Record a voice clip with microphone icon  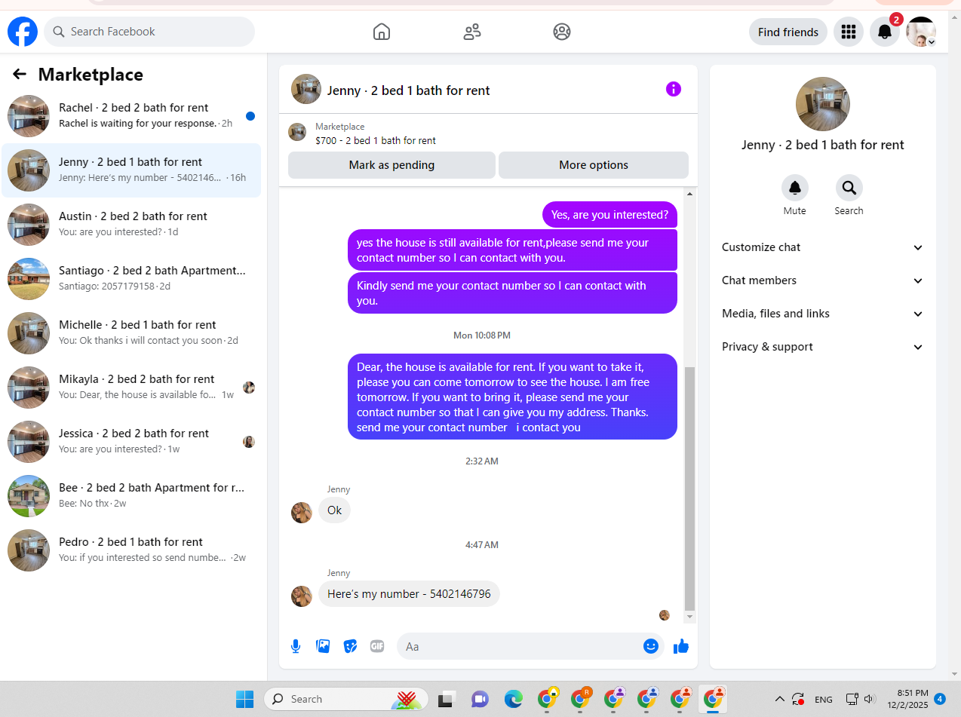(x=296, y=646)
